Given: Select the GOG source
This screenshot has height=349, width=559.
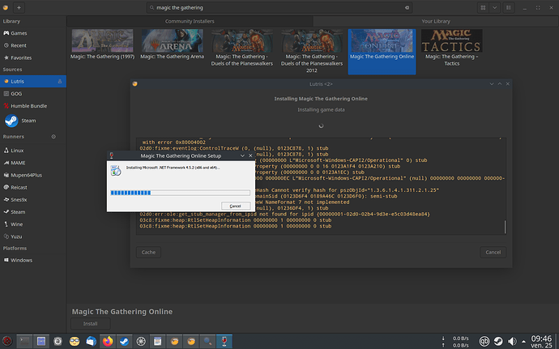Looking at the screenshot, I should click(32, 93).
